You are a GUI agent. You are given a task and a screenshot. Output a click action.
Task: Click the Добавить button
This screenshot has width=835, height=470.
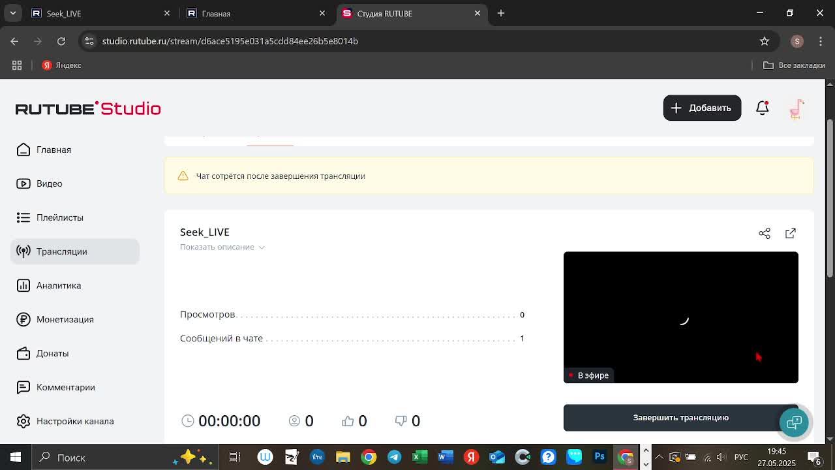click(702, 108)
